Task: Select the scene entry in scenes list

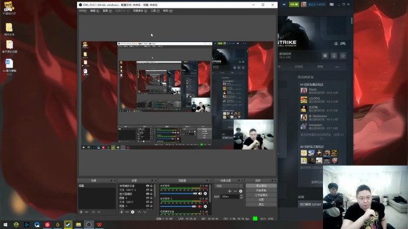Action: coord(97,186)
